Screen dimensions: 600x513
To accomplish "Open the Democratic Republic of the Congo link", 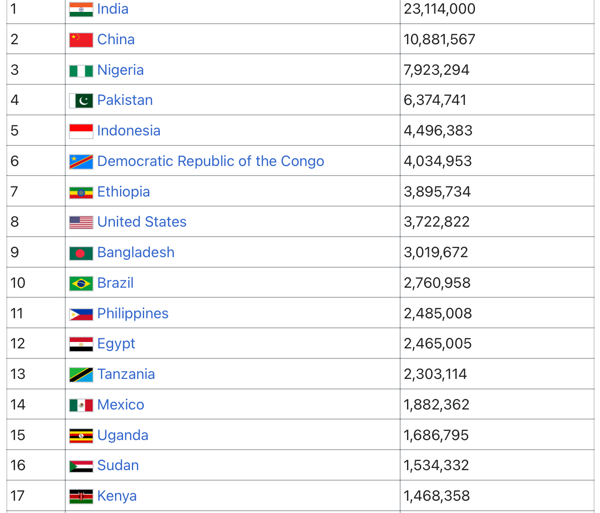I will (211, 161).
